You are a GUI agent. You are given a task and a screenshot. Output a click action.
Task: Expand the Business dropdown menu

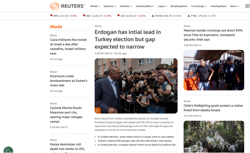[x=110, y=6]
